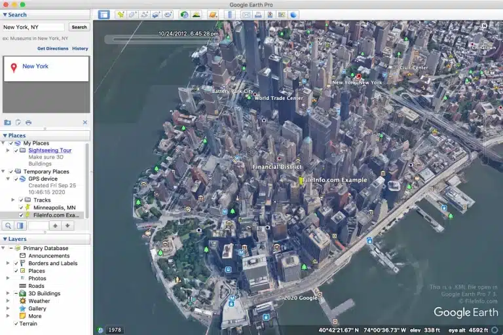Click the planet switcher Saturn icon
The height and width of the screenshot is (335, 503).
pyautogui.click(x=214, y=14)
